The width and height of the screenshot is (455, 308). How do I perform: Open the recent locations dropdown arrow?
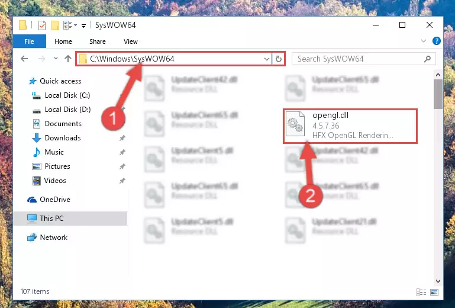[56, 59]
